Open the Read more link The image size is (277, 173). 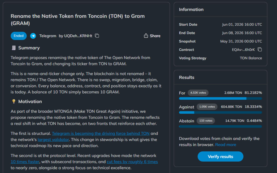click(226, 145)
